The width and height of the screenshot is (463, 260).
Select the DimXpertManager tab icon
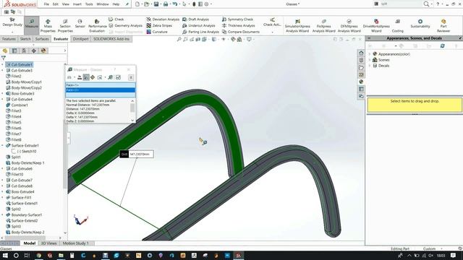tap(34, 51)
